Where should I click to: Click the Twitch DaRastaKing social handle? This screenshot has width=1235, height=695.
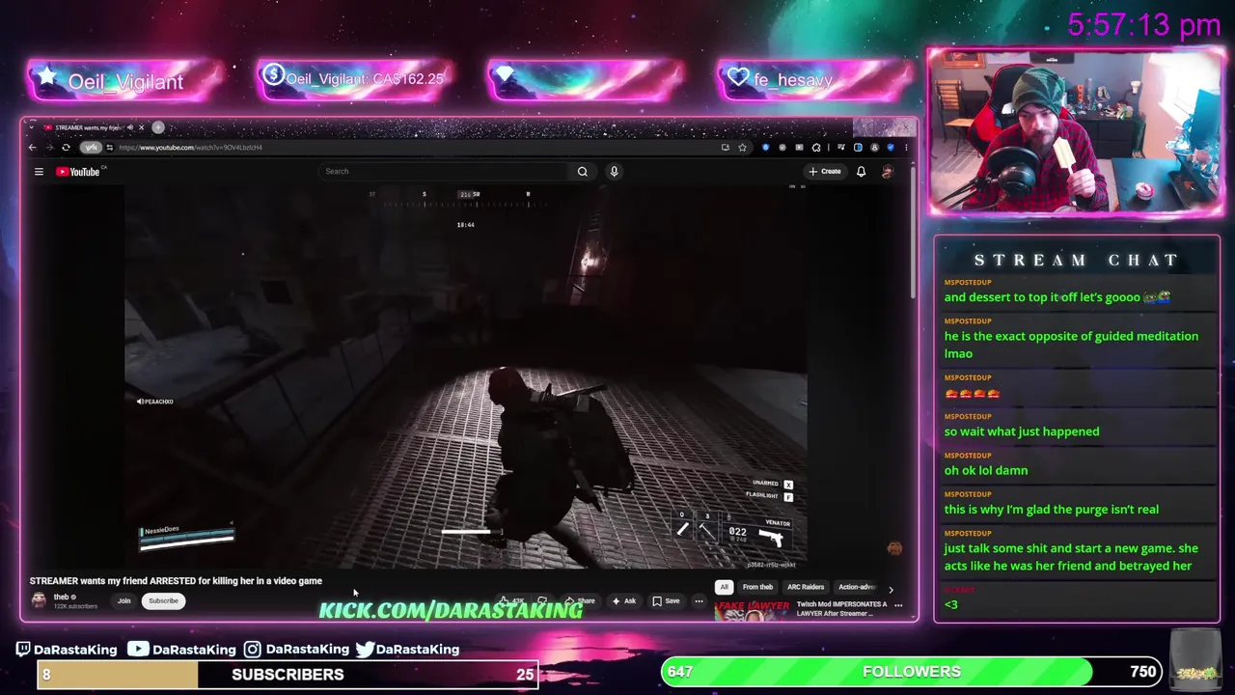(x=66, y=649)
